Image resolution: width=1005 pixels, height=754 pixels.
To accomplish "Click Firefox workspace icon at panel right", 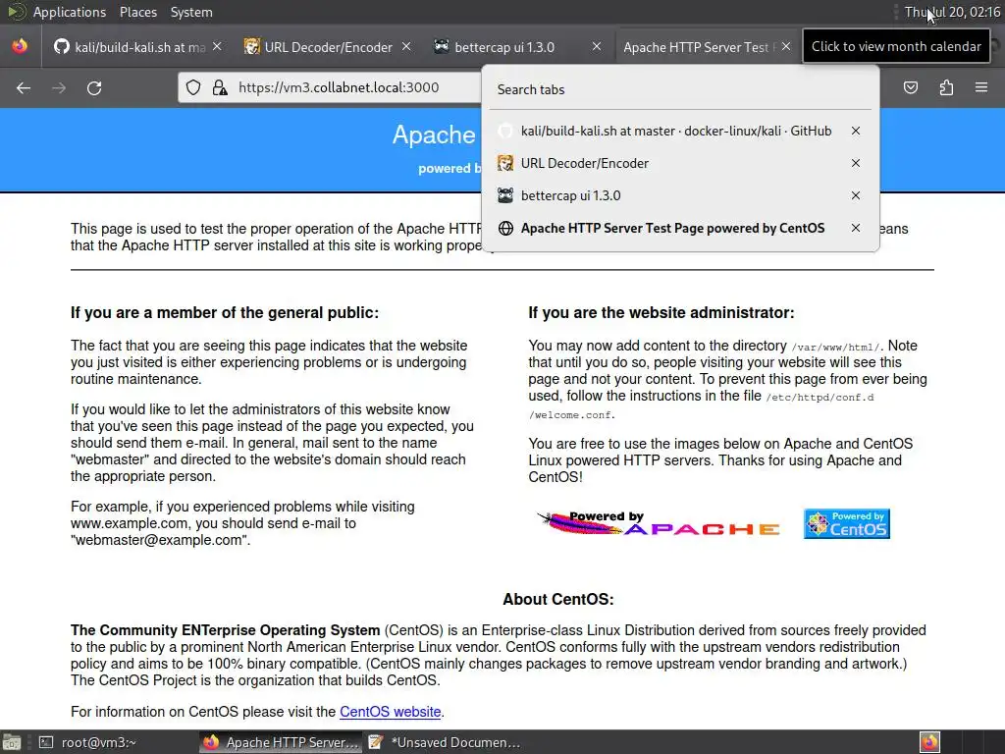I will (x=930, y=742).
